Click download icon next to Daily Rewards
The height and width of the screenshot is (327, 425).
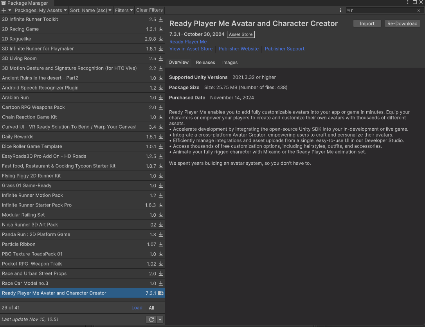161,137
